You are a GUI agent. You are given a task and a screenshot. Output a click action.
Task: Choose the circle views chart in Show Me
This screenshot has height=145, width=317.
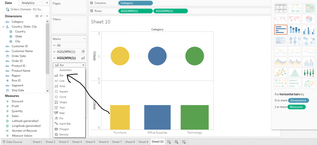pyautogui.click(x=295, y=40)
